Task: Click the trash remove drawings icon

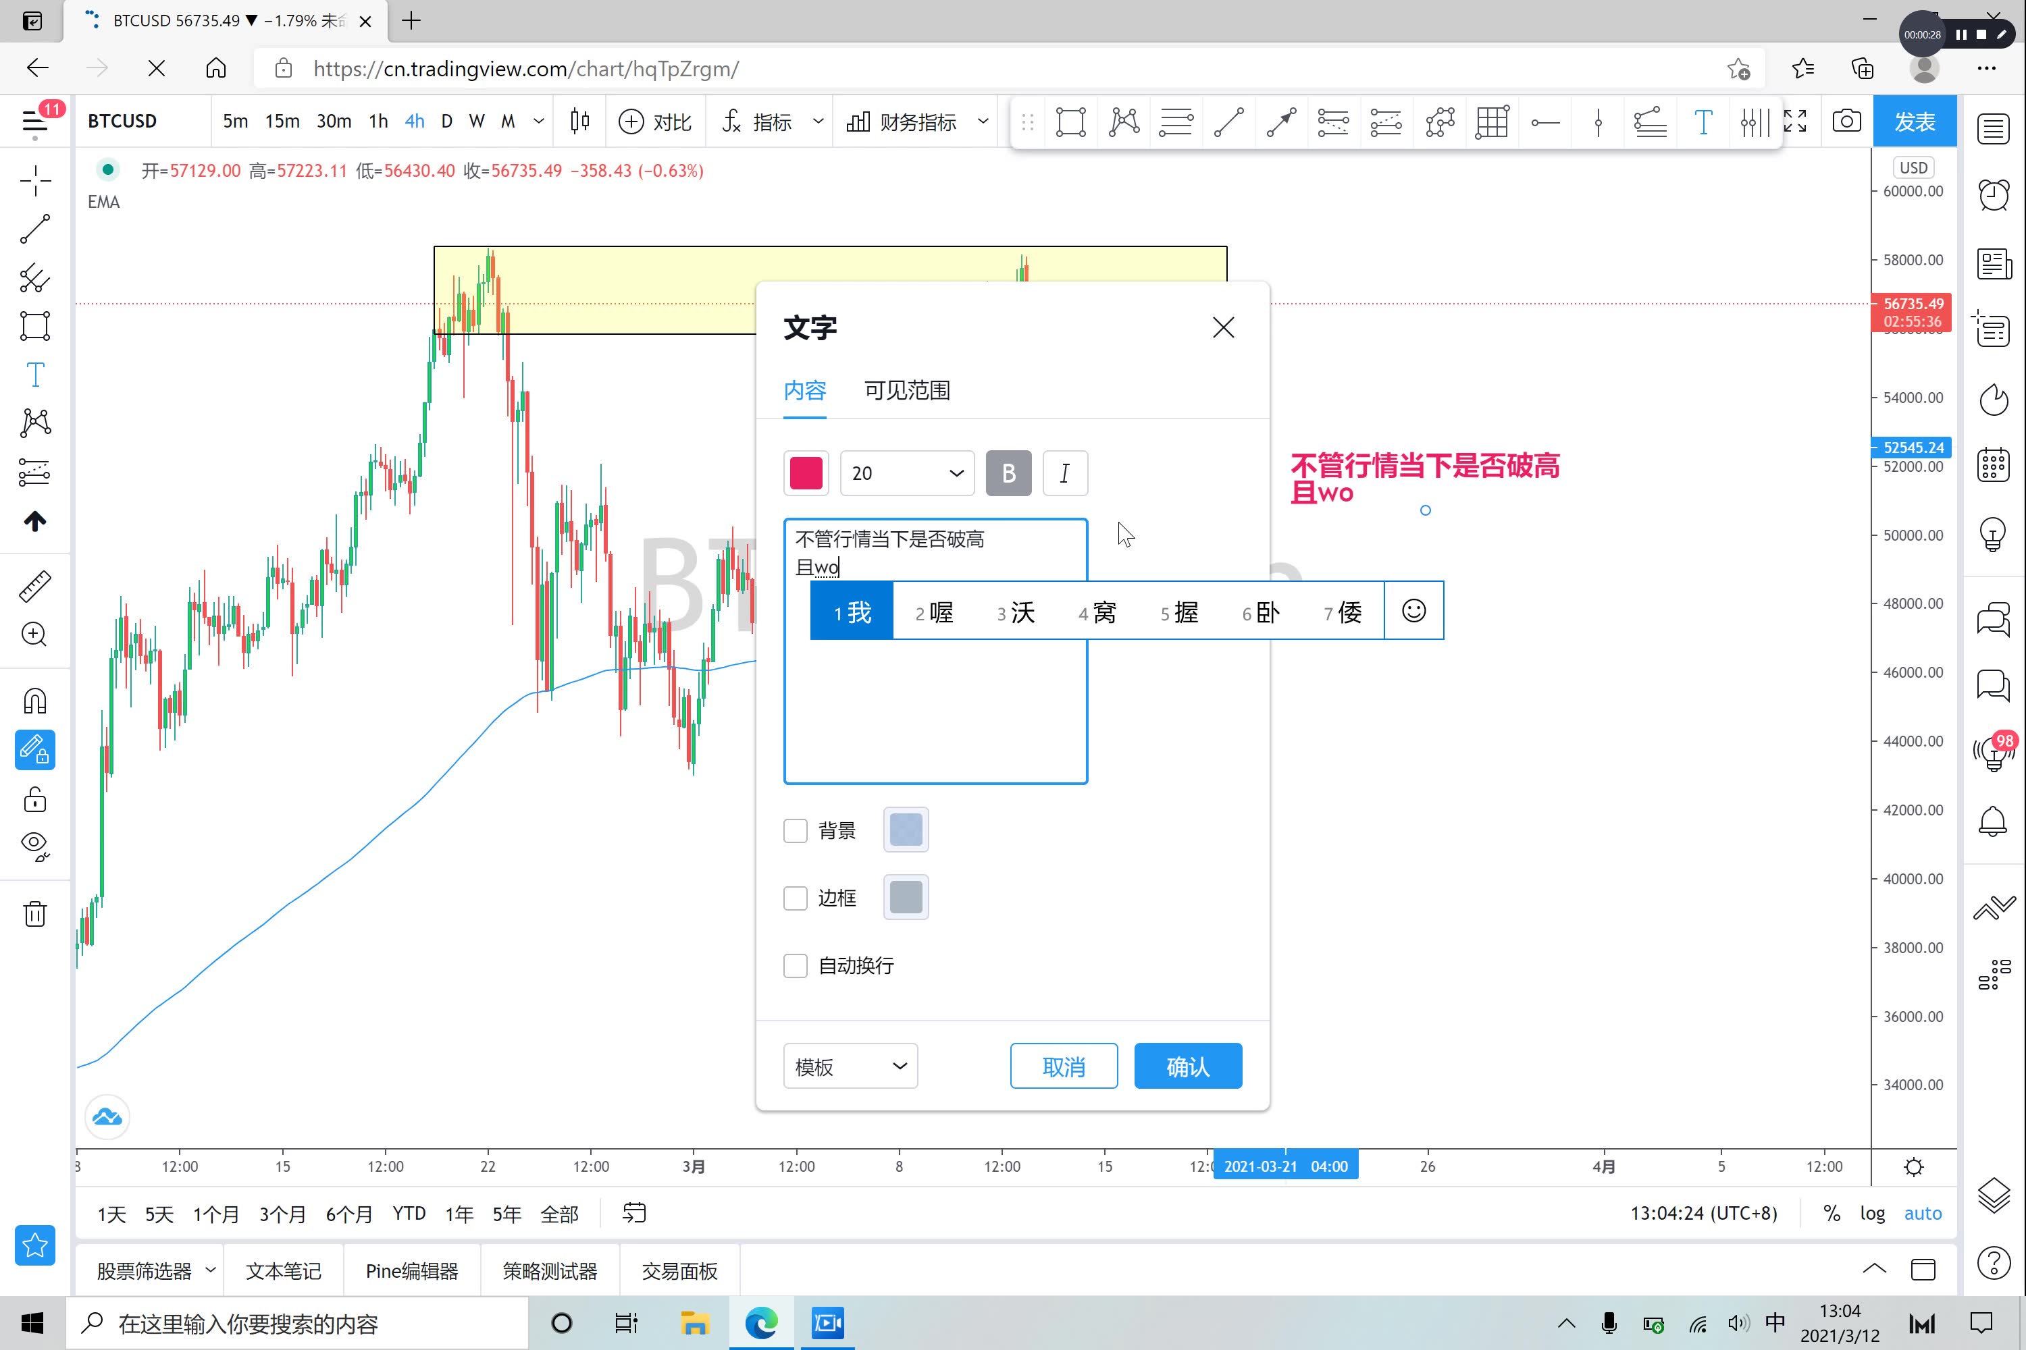Action: (x=35, y=913)
